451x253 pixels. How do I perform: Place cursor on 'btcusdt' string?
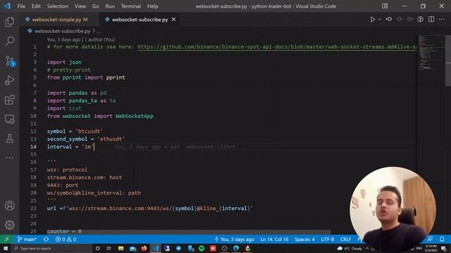pos(89,131)
